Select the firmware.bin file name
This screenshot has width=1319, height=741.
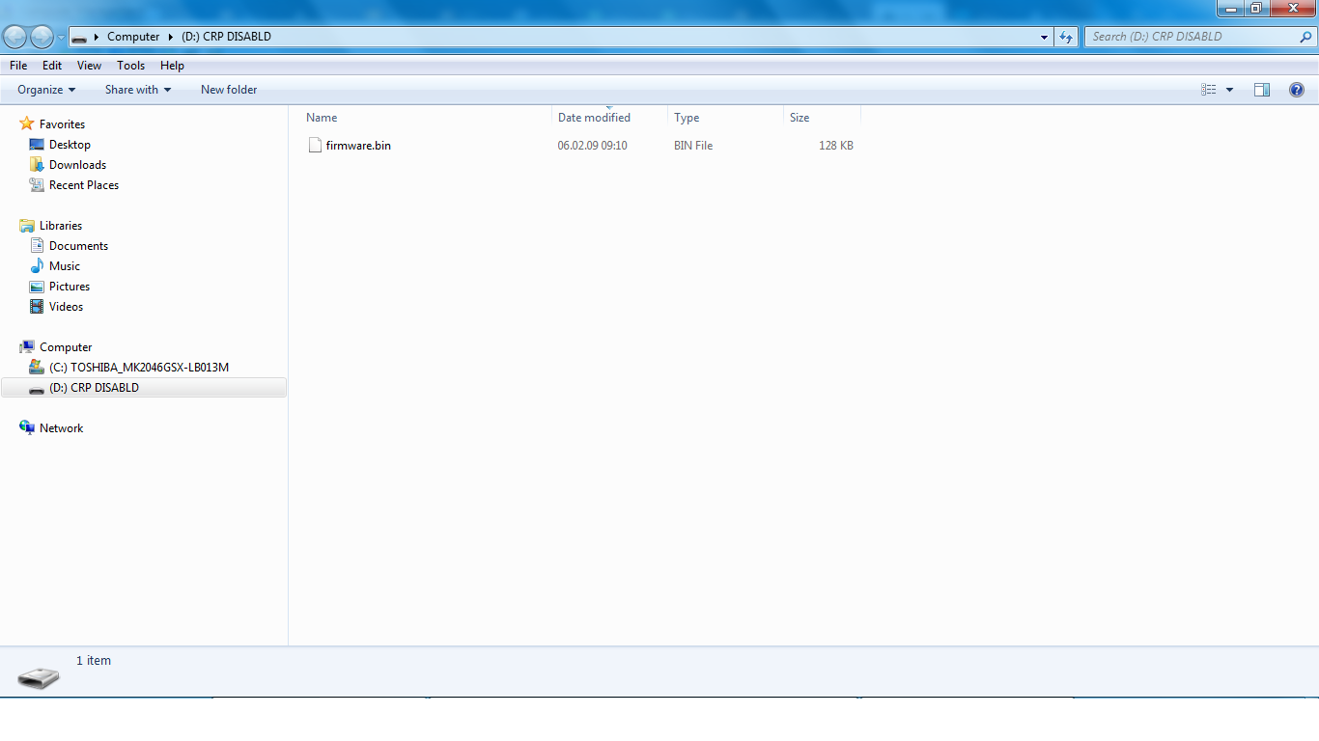[x=358, y=146]
